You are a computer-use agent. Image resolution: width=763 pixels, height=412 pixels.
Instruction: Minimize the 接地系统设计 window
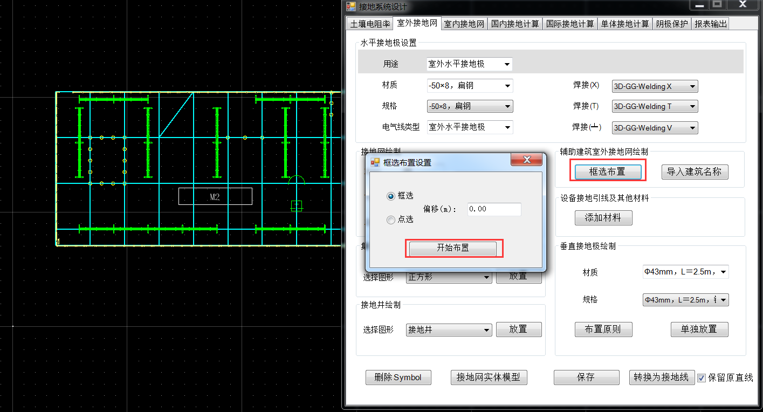[x=700, y=5]
